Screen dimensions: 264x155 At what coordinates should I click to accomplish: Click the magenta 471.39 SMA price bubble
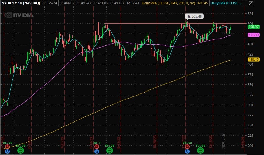point(254,35)
